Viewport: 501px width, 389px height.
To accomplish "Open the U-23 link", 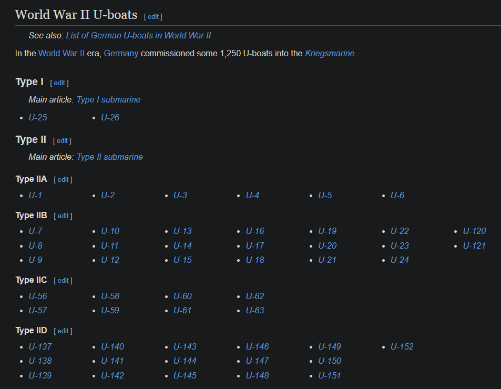I will point(400,246).
